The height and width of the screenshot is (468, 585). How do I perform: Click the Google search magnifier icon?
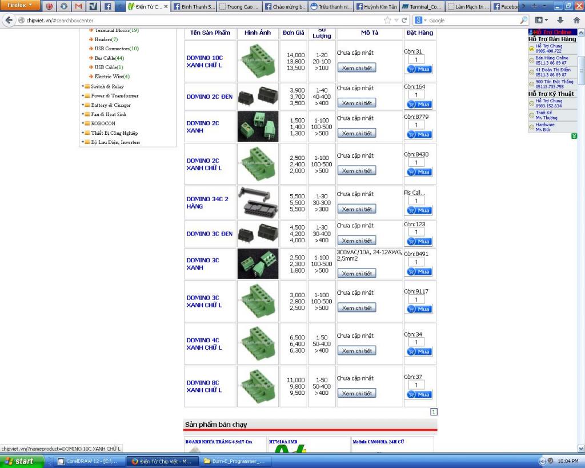click(524, 19)
